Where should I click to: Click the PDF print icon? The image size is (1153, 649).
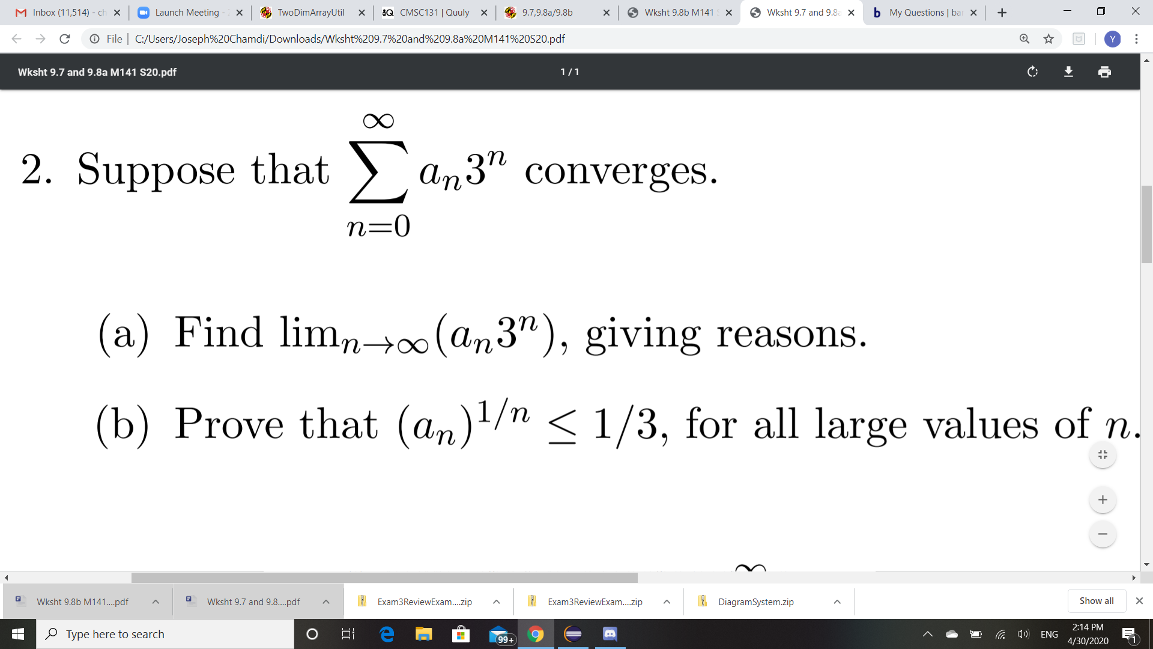(1104, 72)
